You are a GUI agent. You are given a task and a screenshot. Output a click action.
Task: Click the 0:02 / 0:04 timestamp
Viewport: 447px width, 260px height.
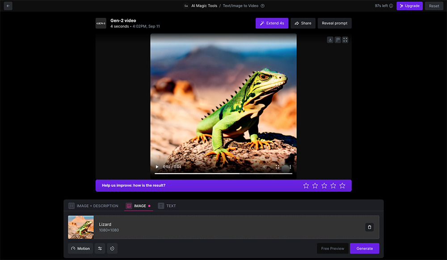coord(172,167)
